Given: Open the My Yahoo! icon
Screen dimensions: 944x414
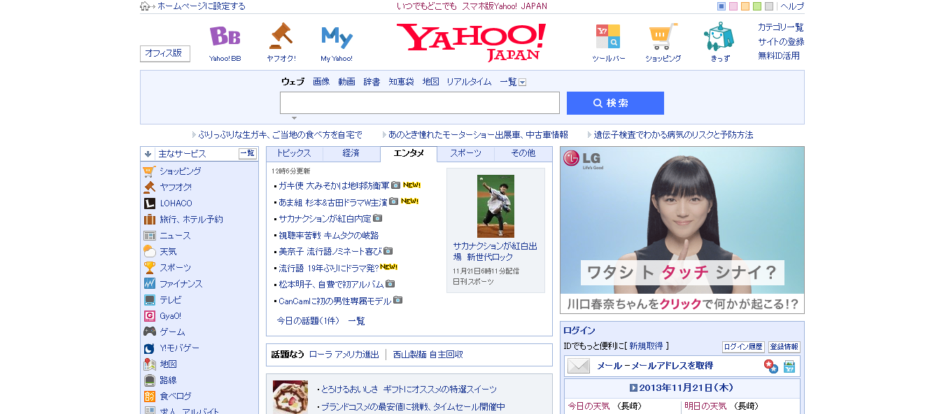Looking at the screenshot, I should [x=337, y=37].
